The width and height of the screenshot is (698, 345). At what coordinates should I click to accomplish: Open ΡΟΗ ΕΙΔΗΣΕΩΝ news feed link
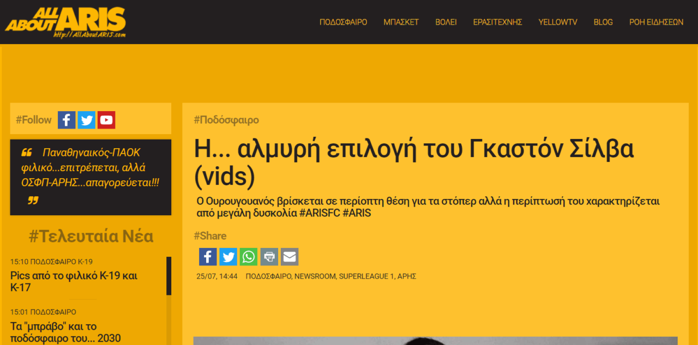tap(656, 22)
